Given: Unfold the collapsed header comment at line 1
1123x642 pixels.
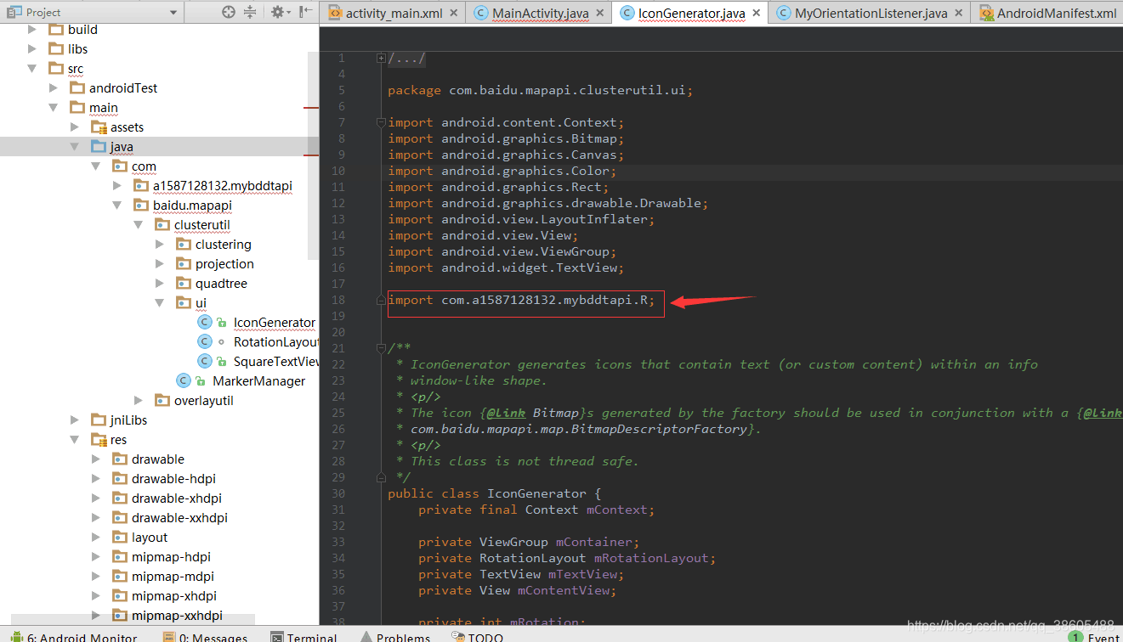Looking at the screenshot, I should [x=382, y=58].
